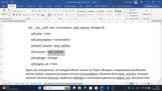Collapse the ribbon with the chevron

click(160, 19)
